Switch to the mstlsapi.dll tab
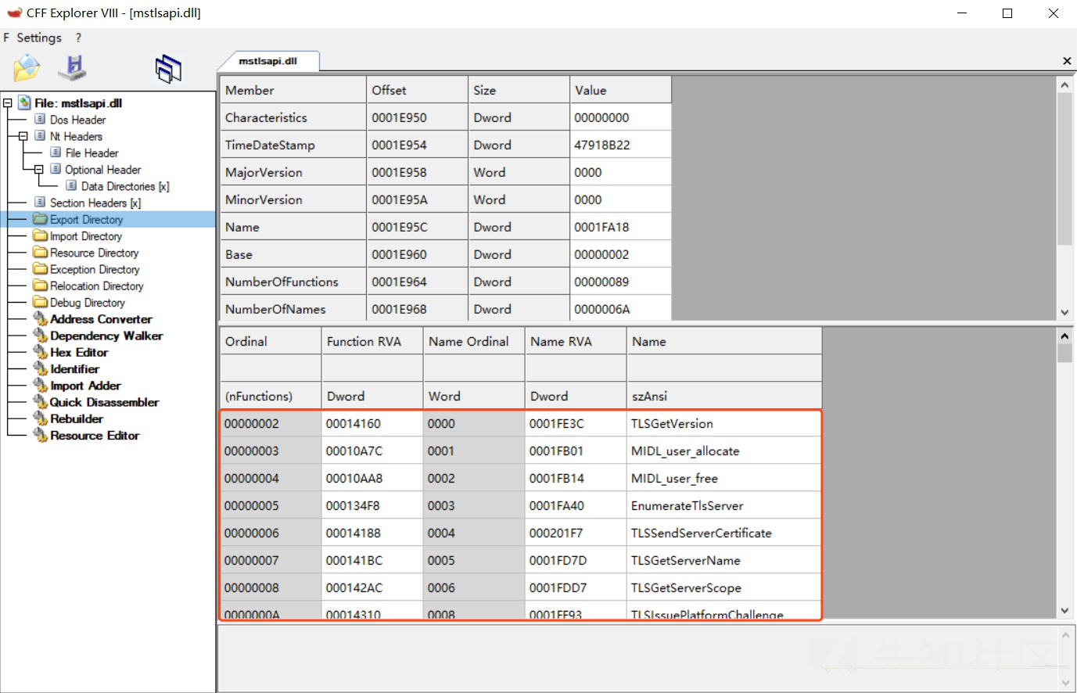Screen dimensions: 1077x693 coord(267,61)
